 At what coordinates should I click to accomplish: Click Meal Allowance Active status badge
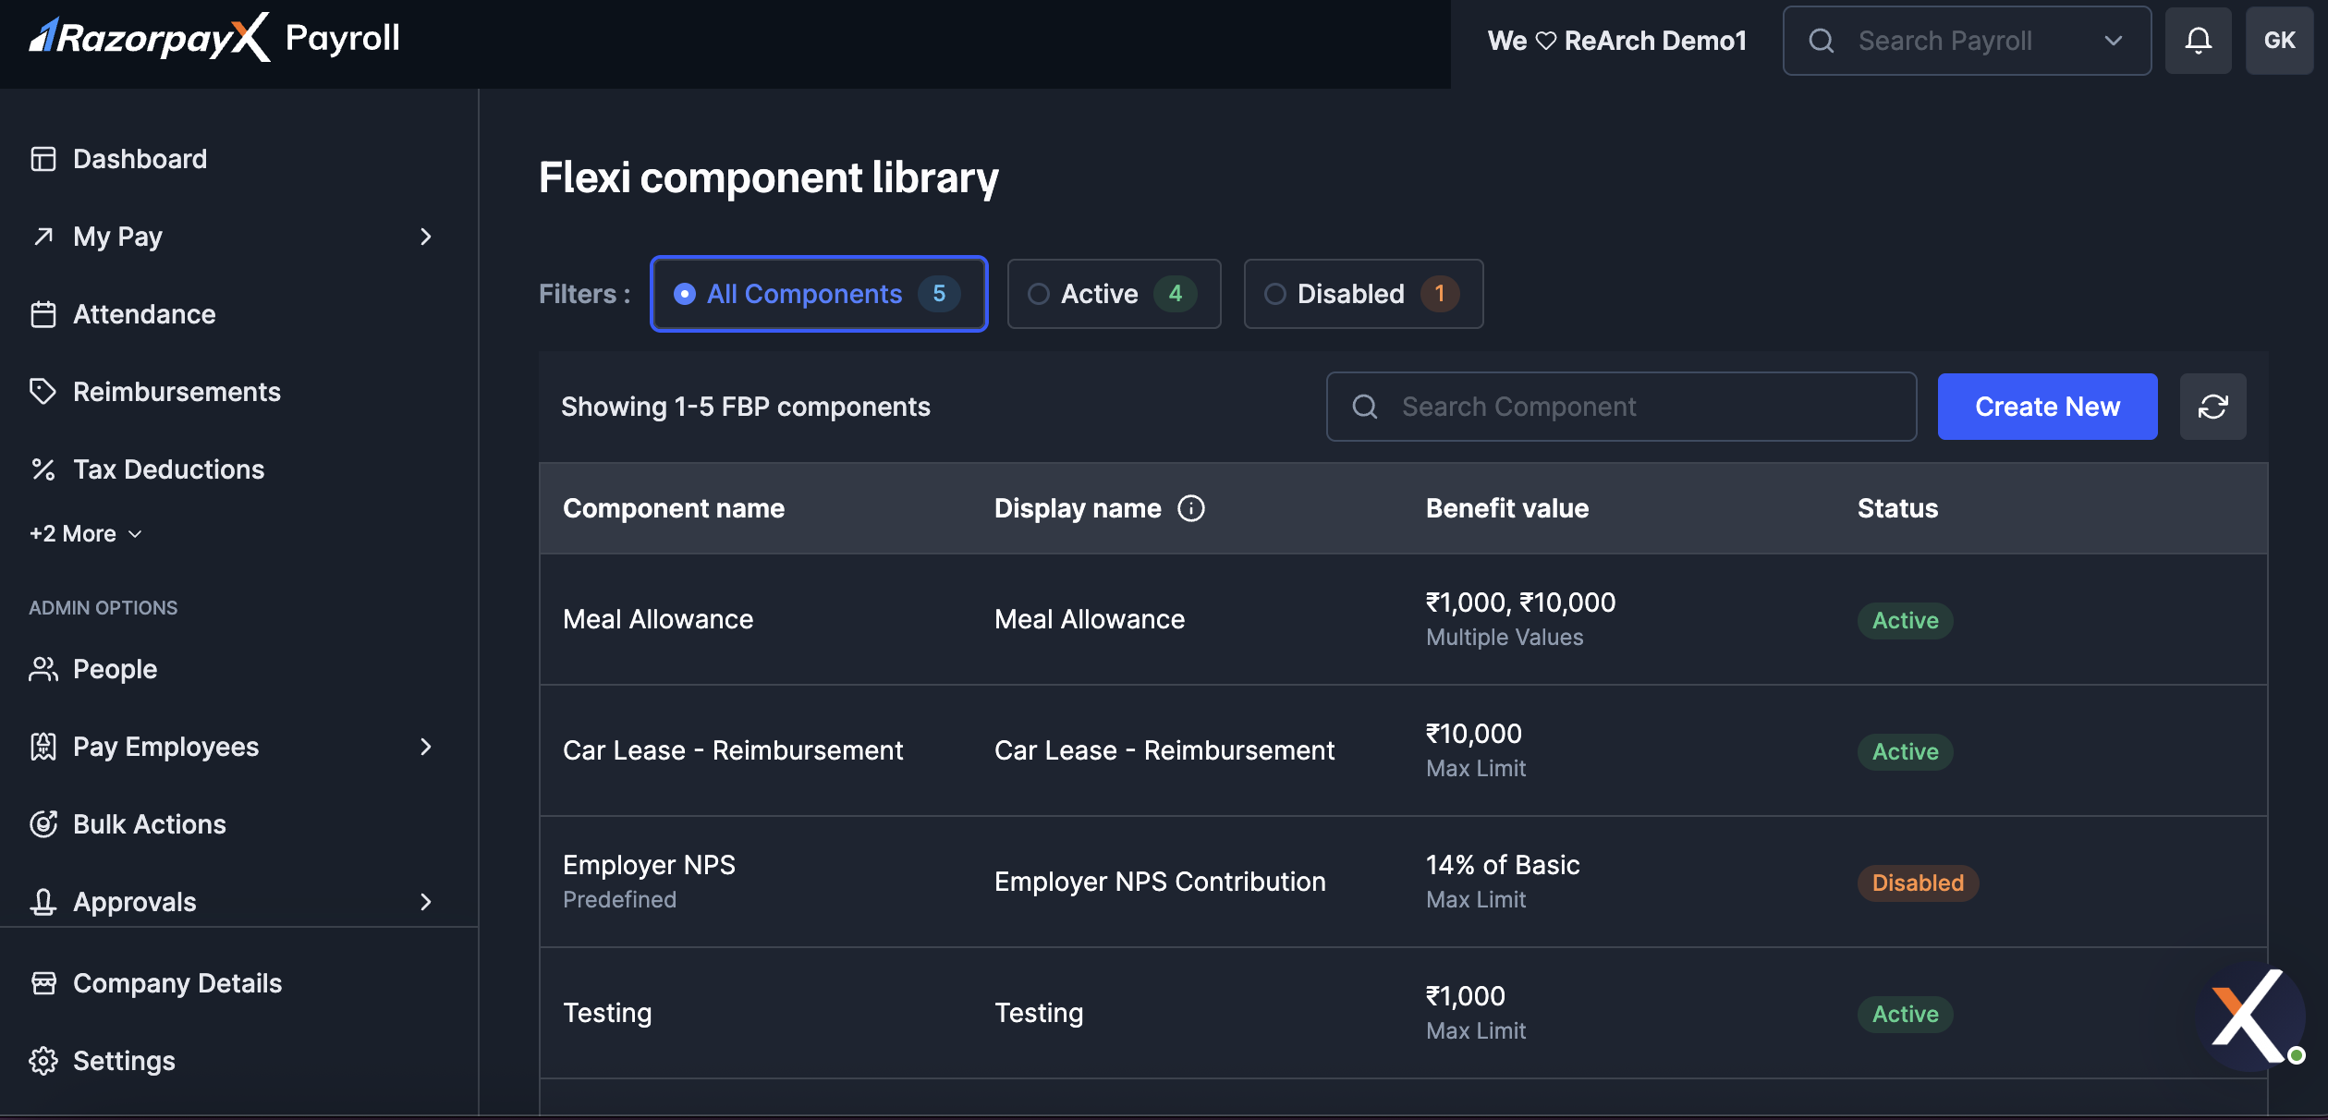click(1905, 620)
